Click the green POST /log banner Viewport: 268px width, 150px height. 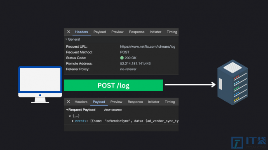point(113,85)
